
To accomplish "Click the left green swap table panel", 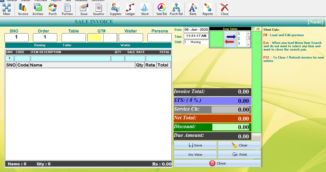I will [x=217, y=39].
